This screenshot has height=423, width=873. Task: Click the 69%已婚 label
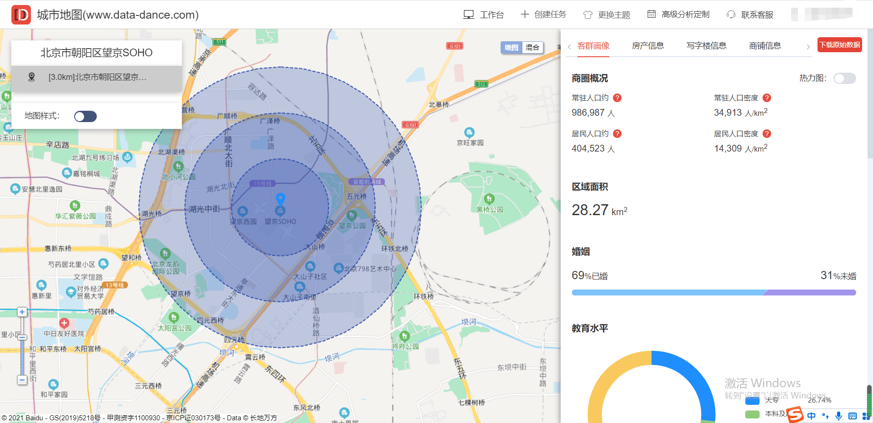[590, 275]
